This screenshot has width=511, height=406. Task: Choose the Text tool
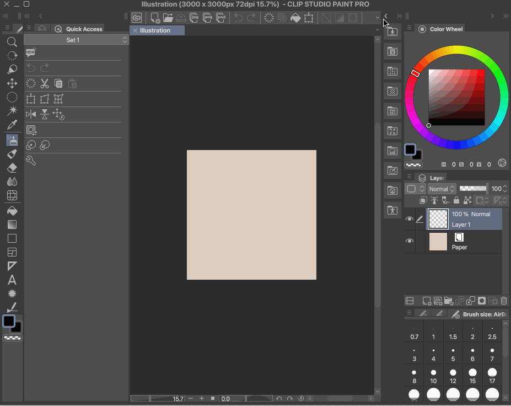tap(12, 280)
